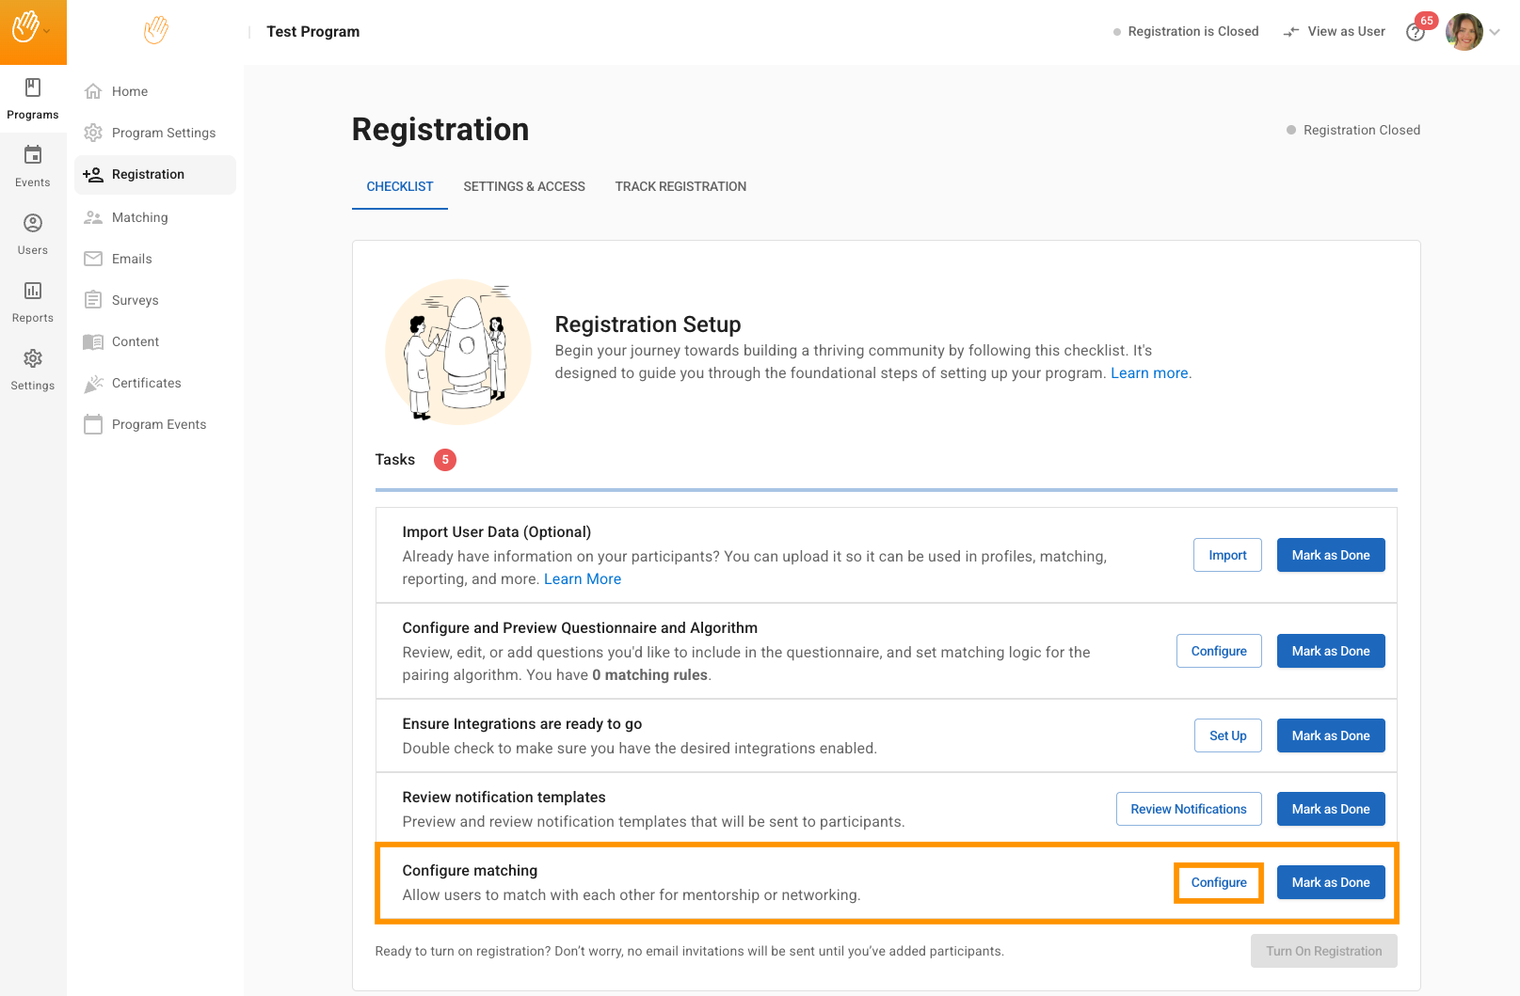
Task: Open the Track Registration tab
Action: (680, 187)
